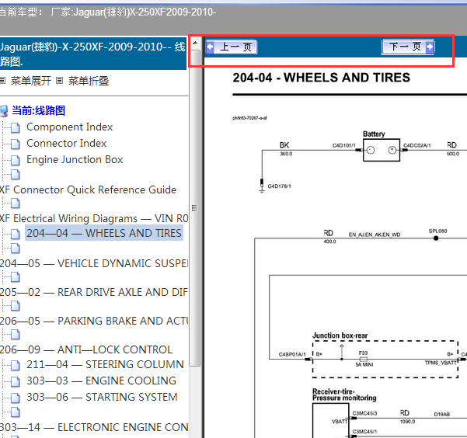The width and height of the screenshot is (467, 438).
Task: Click Junction box-rear component in diagram
Action: point(385,359)
